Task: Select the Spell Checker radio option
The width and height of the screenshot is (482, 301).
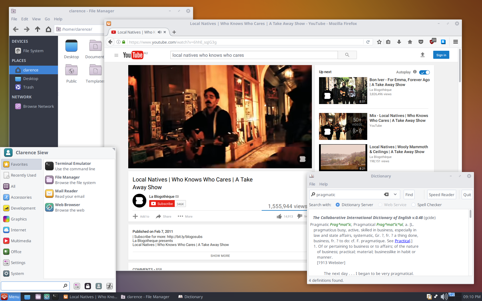Action: pyautogui.click(x=413, y=205)
